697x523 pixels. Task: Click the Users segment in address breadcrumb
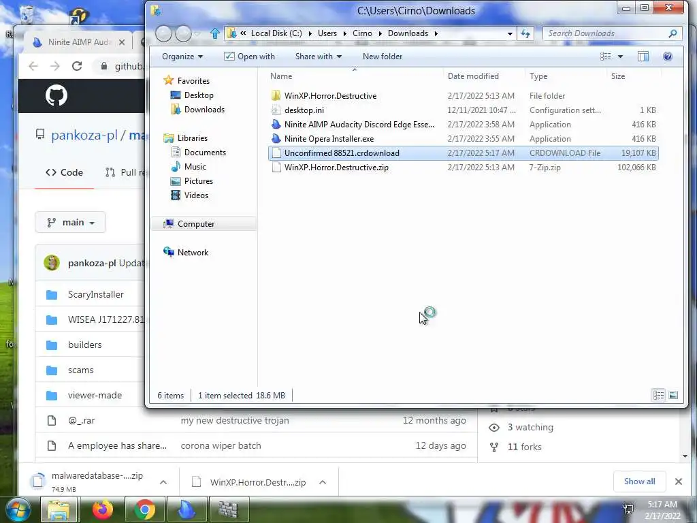327,33
